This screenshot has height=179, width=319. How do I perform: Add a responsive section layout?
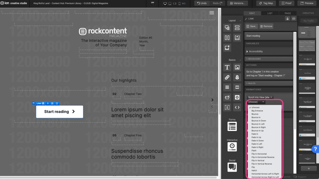coord(227,28)
